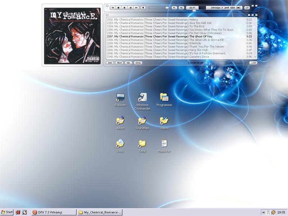Select track 2333 Give 'Em Hell, Kid

[179, 23]
